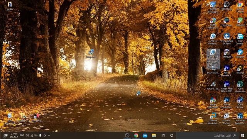Expand the hidden system tray icons chevron
Screen dimensions: 247x139
point(49,136)
